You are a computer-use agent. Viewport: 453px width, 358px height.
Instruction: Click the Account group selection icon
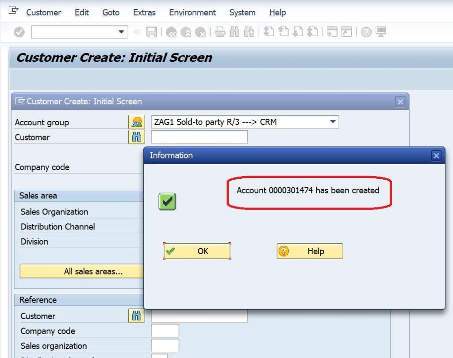click(x=136, y=122)
